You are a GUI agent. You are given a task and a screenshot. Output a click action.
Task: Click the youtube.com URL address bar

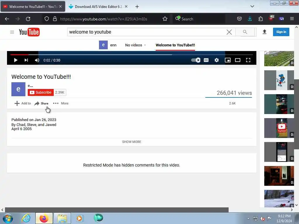[104, 19]
